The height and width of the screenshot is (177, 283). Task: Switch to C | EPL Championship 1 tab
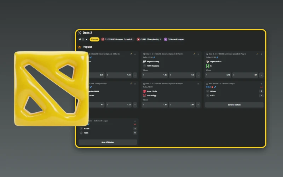point(149,39)
